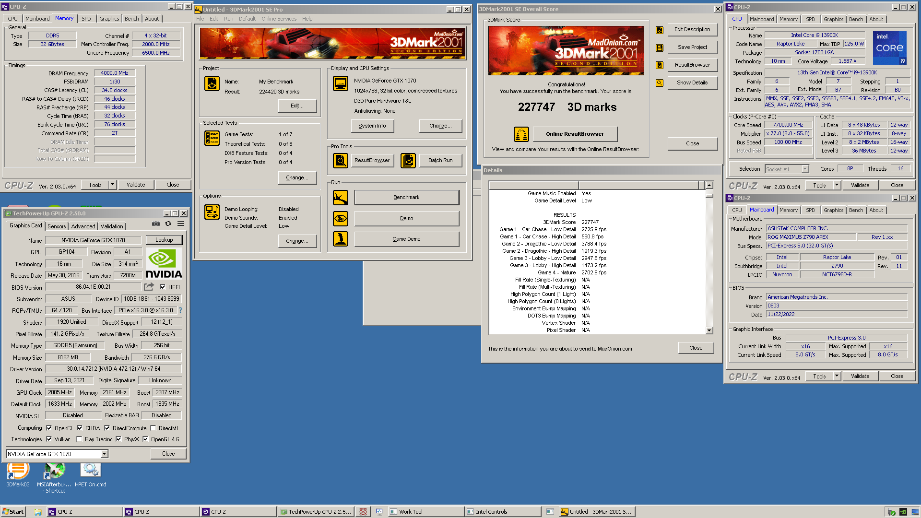Click the System Info button
Viewport: 921px width, 518px height.
pos(372,126)
